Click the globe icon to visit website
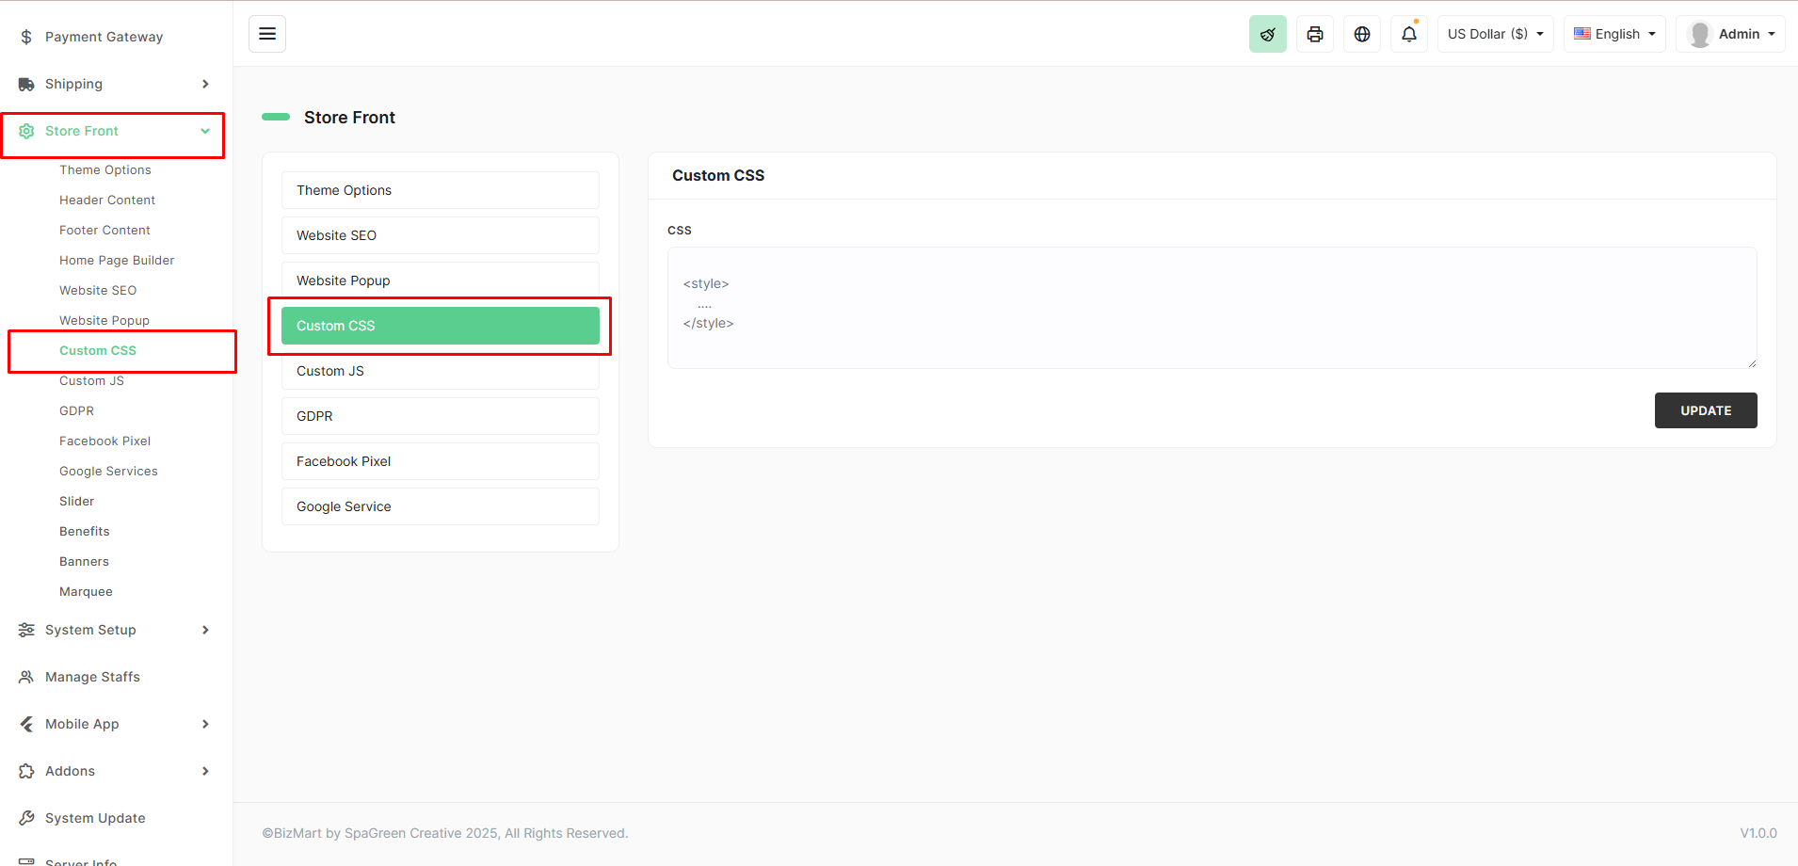 [1361, 33]
